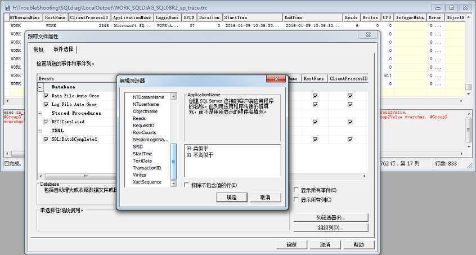Click the LoginName column header in trace window
Screen dimensions: 476x255
(x=168, y=17)
